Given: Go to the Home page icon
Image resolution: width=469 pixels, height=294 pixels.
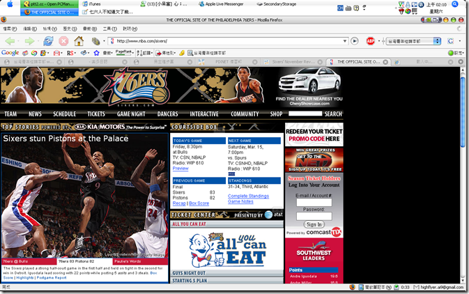Looking at the screenshot, I should 79,41.
